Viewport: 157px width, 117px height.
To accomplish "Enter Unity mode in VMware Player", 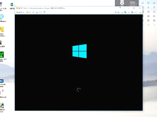I will 44,12.
